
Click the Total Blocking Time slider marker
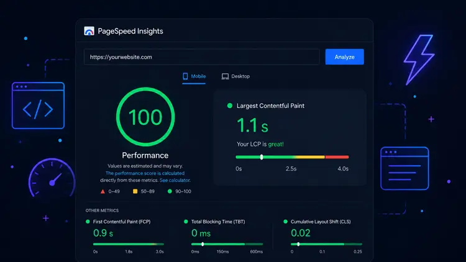(x=203, y=244)
